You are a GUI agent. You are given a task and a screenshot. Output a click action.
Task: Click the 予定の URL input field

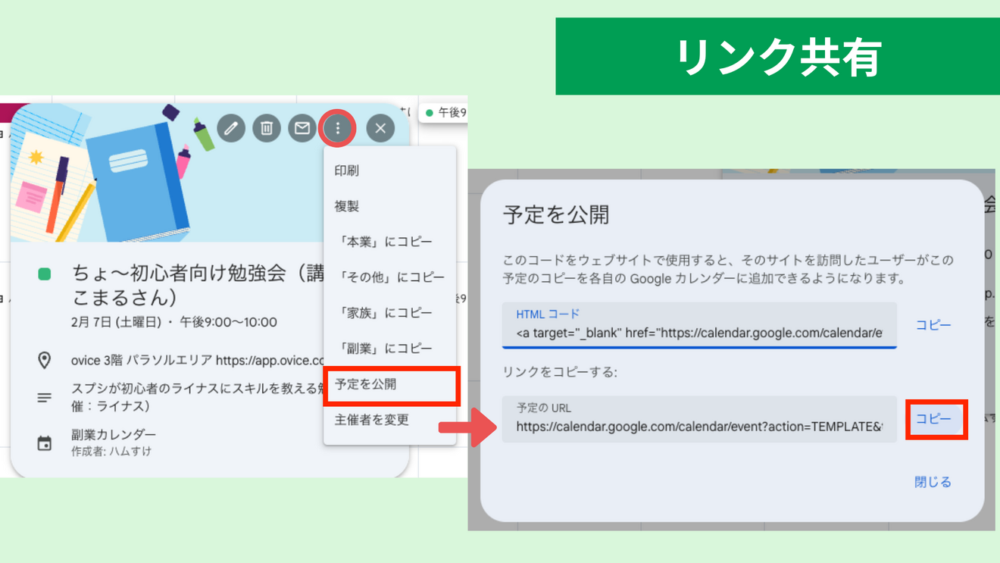click(699, 419)
